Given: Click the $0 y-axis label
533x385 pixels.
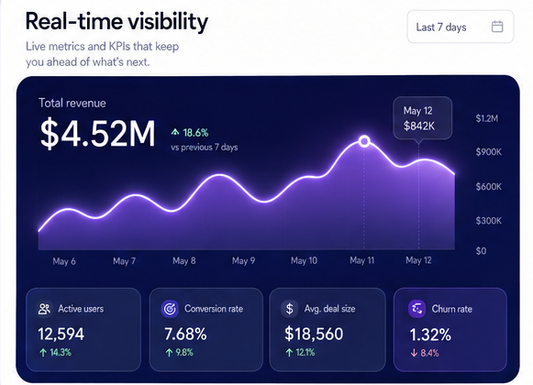Looking at the screenshot, I should coord(481,251).
